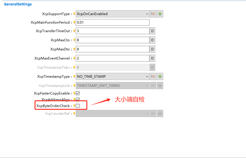Click the list icon beside XcpTimestampType

click(153, 76)
